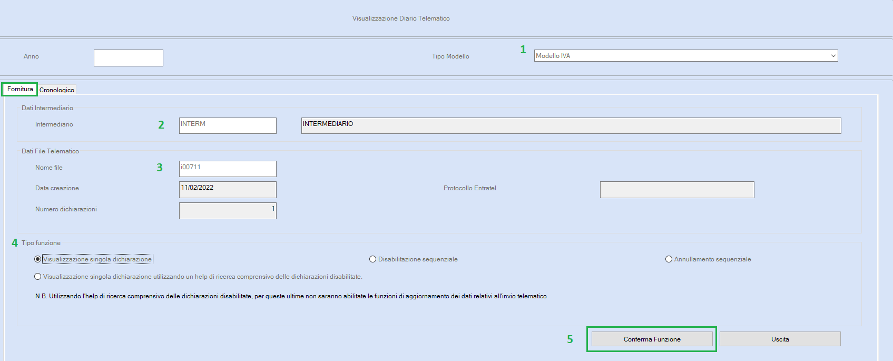Select Visualizzazione singola dichiarazione radio button
893x361 pixels.
[37, 259]
